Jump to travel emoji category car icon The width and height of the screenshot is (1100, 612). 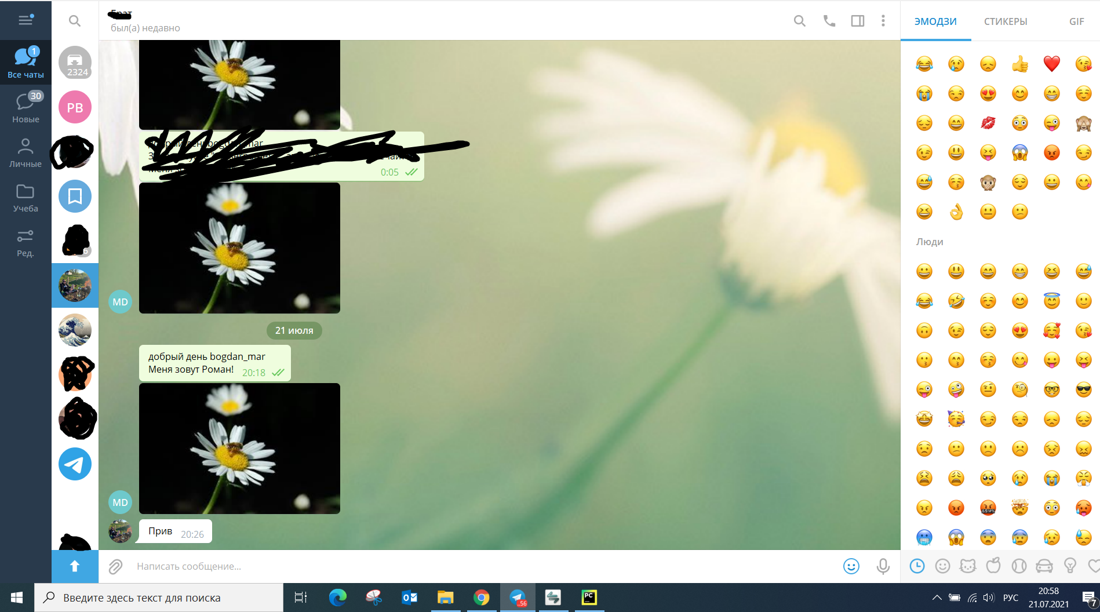coord(1044,566)
